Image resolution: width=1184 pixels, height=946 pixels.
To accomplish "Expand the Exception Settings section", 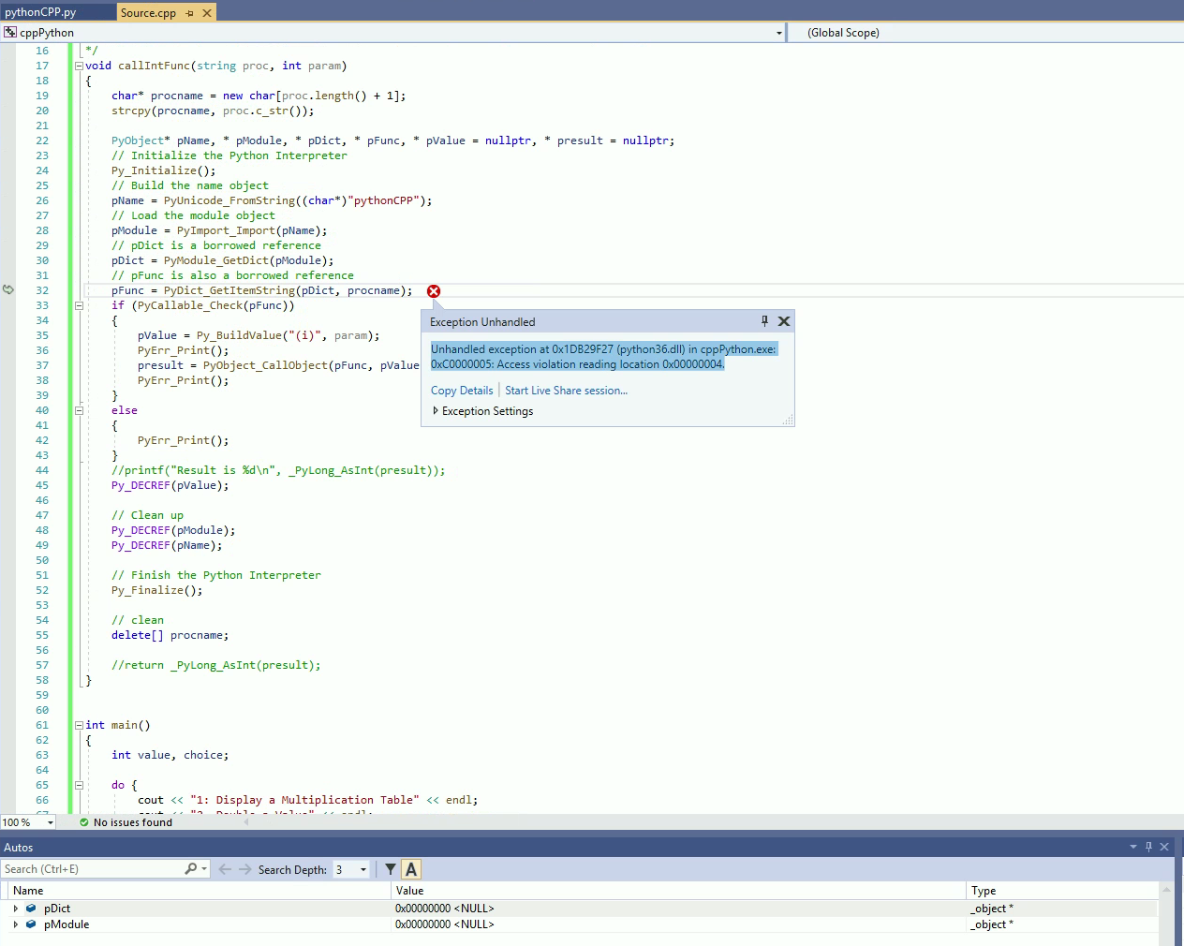I will tap(436, 411).
